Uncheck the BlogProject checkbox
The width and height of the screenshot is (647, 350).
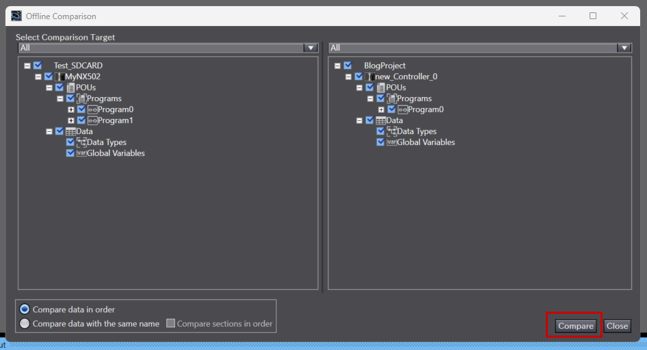pos(348,66)
